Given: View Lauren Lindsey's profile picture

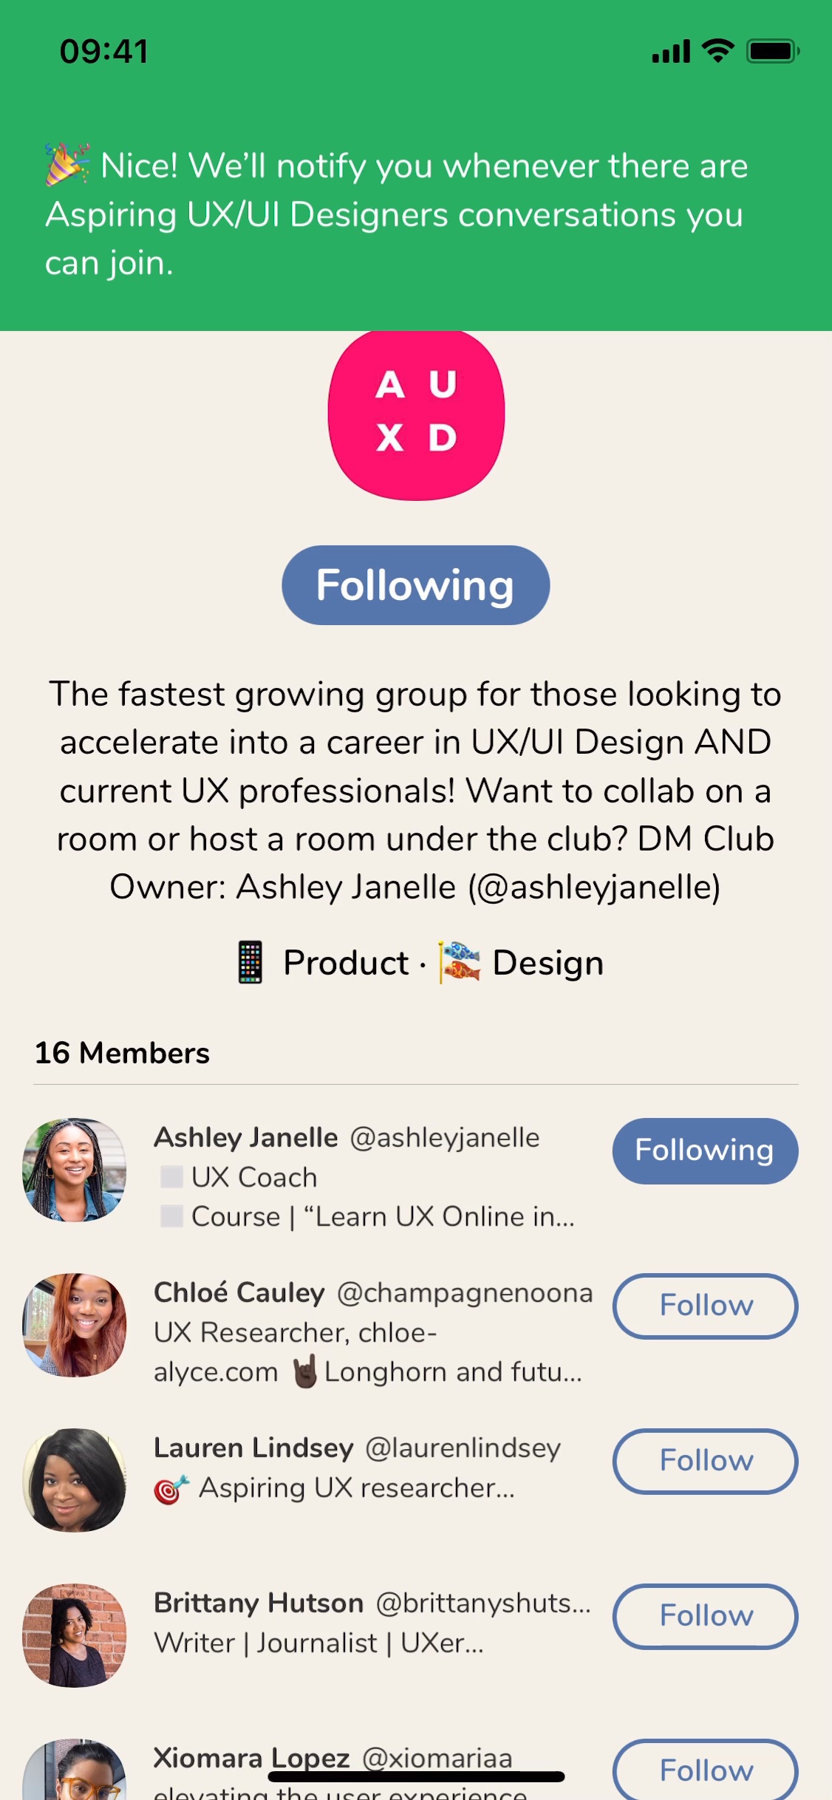Looking at the screenshot, I should [75, 1480].
